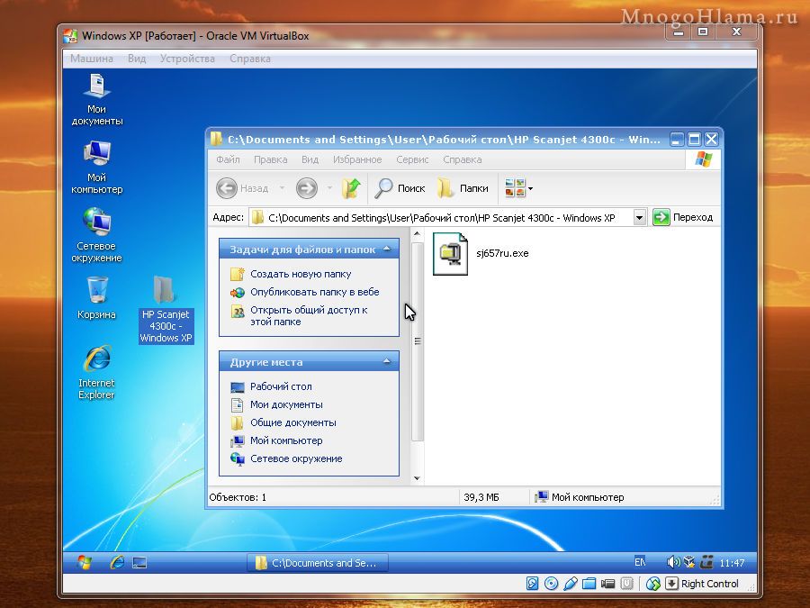Open the Избранное menu
The height and width of the screenshot is (608, 810).
click(357, 159)
